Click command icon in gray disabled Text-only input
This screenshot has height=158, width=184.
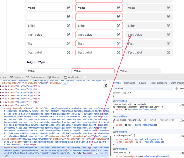pyautogui.click(x=169, y=43)
